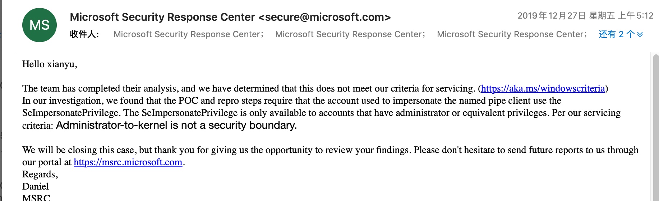Open the msrc.microsoft.com portal link
This screenshot has width=659, height=201.
[x=128, y=162]
